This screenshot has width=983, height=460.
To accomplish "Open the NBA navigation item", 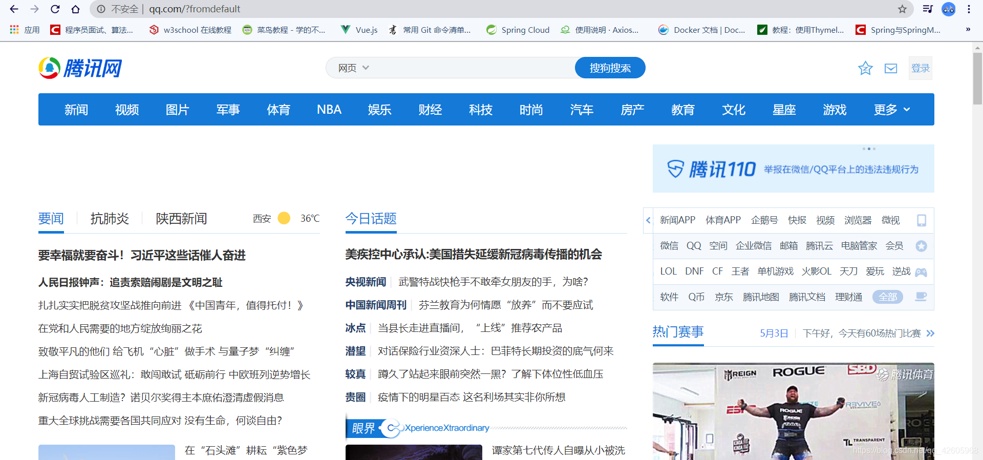I will click(329, 110).
